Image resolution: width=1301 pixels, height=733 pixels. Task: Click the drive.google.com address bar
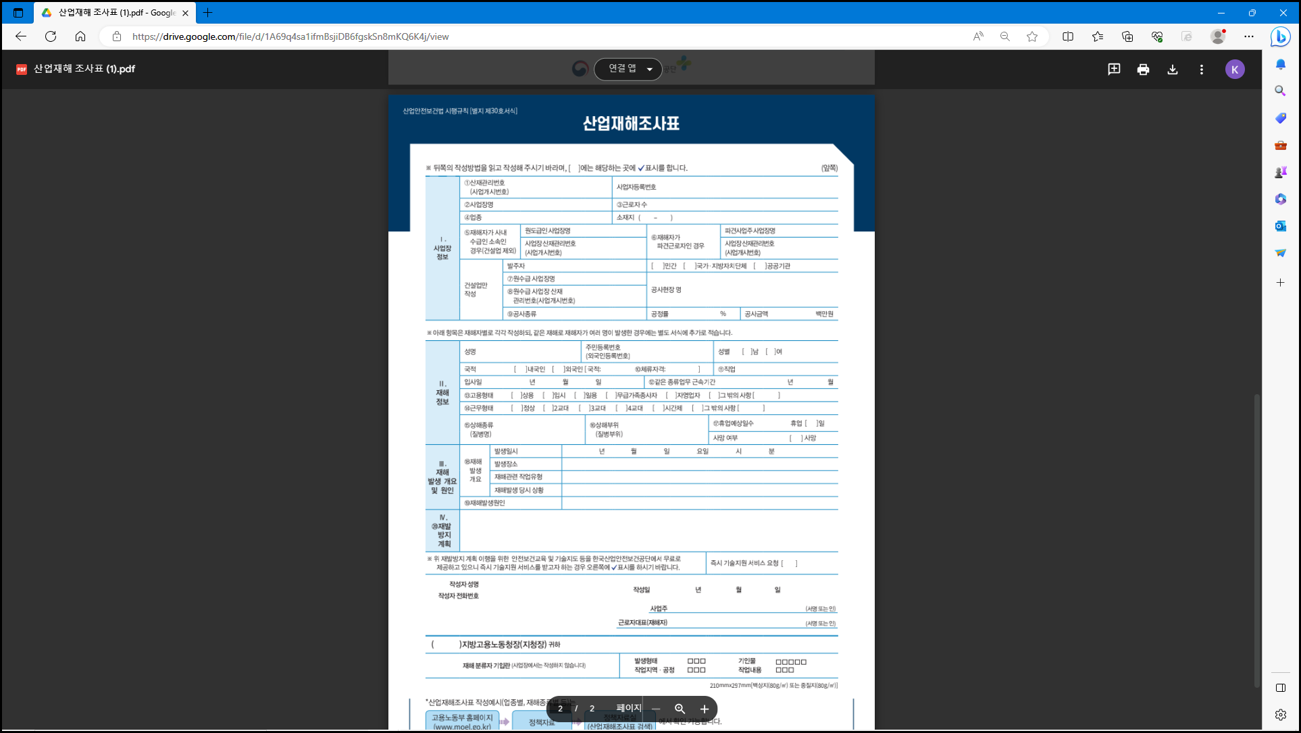pos(290,36)
